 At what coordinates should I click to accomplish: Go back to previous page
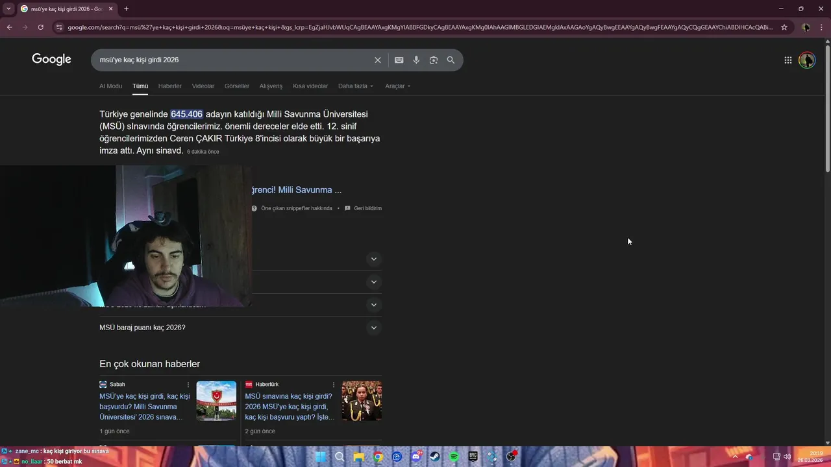click(x=9, y=27)
